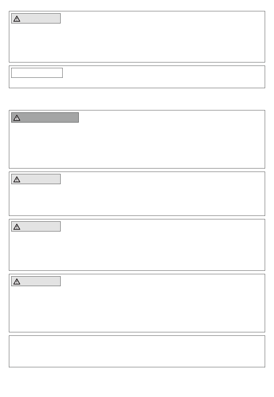This screenshot has height=397, width=274.
Task: Click the blank body of the last triangle-marked box
Action: click(x=137, y=309)
